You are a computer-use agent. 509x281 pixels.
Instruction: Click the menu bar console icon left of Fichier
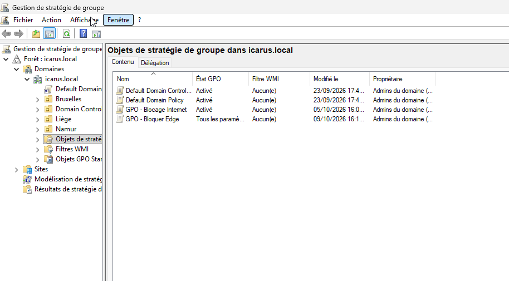tap(5, 20)
